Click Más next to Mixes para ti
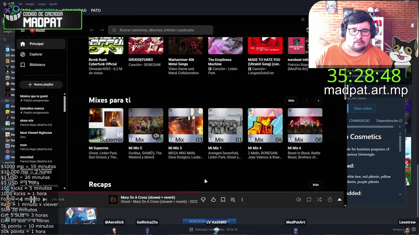Image resolution: width=419 pixels, height=235 pixels. (x=291, y=101)
